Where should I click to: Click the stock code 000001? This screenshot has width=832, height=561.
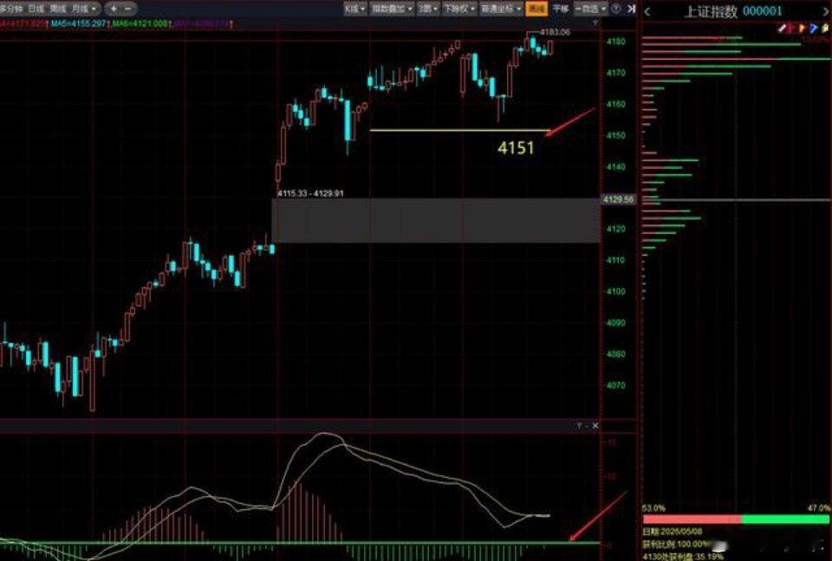tap(763, 11)
